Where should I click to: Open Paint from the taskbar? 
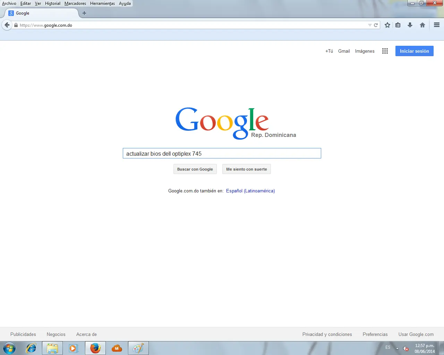tap(138, 348)
